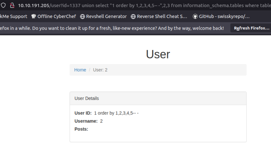Click the Home breadcrumb link
Screen dimensions: 271x151
click(x=80, y=70)
